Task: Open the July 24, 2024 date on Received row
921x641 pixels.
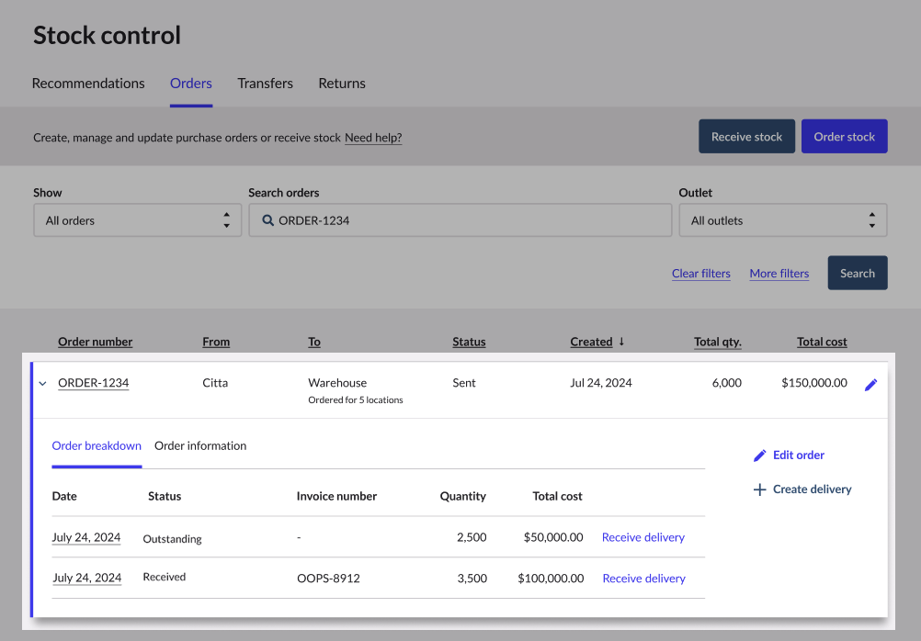Action: click(87, 578)
